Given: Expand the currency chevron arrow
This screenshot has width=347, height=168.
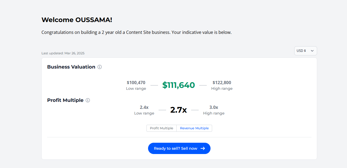Looking at the screenshot, I should (312, 51).
